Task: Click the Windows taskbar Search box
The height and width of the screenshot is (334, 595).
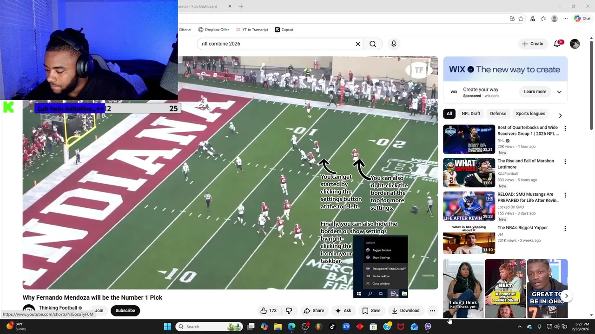Action: [208, 327]
